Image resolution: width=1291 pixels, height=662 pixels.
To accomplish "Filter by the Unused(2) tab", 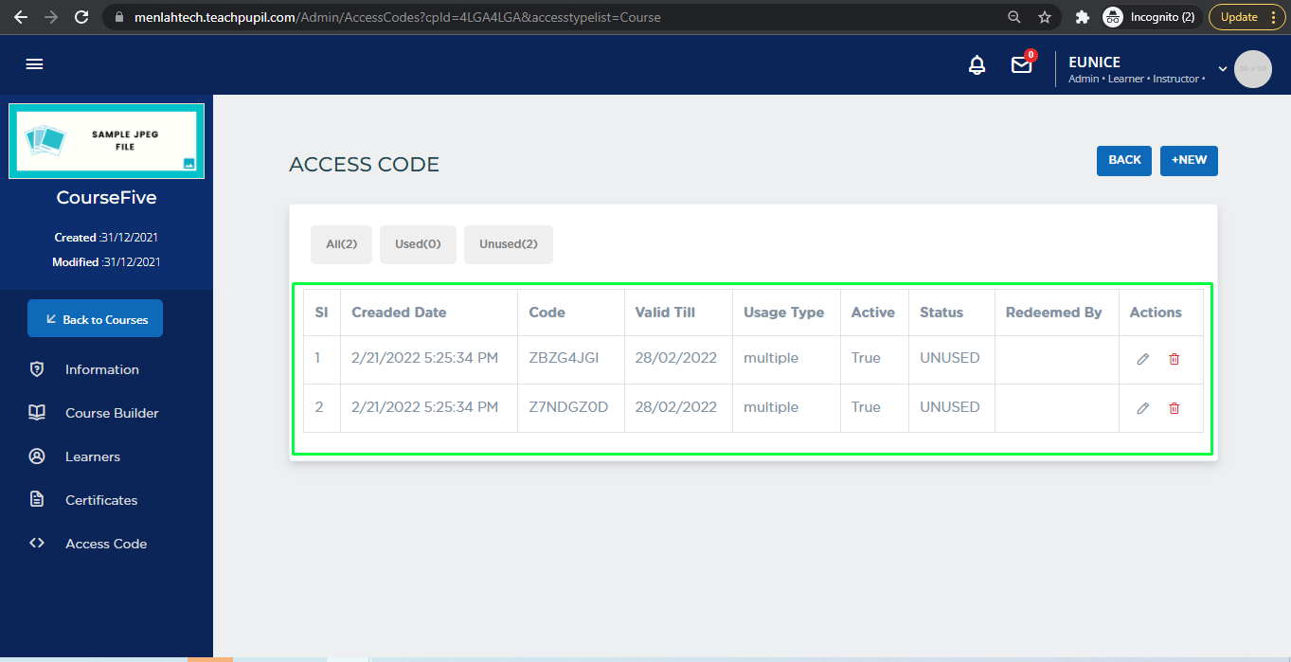I will pyautogui.click(x=508, y=244).
